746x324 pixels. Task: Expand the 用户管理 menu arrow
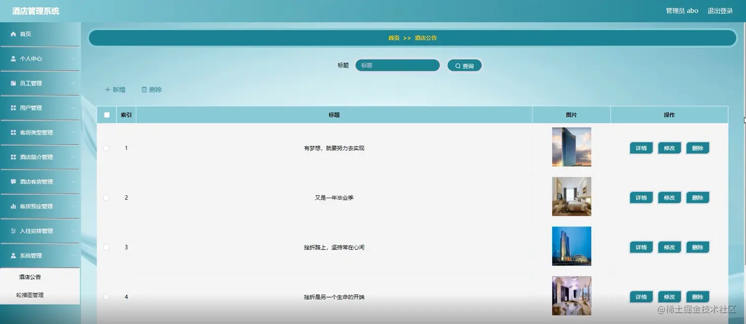(x=73, y=108)
